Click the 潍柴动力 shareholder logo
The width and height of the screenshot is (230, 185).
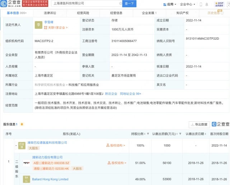point(27,163)
